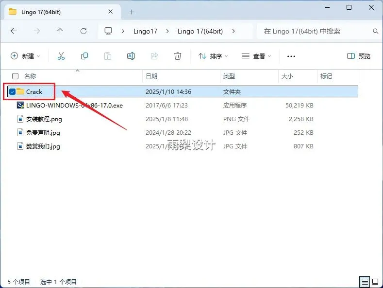Click the PNG 文件 type cell

coord(236,119)
